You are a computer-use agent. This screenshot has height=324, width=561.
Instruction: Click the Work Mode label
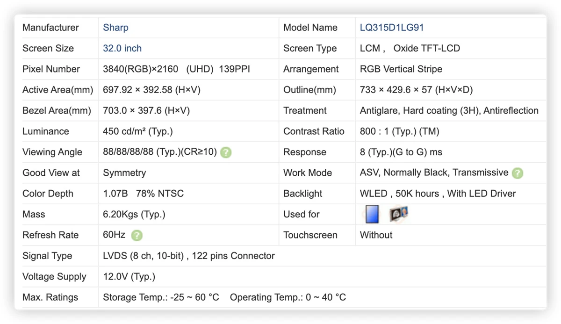[308, 173]
